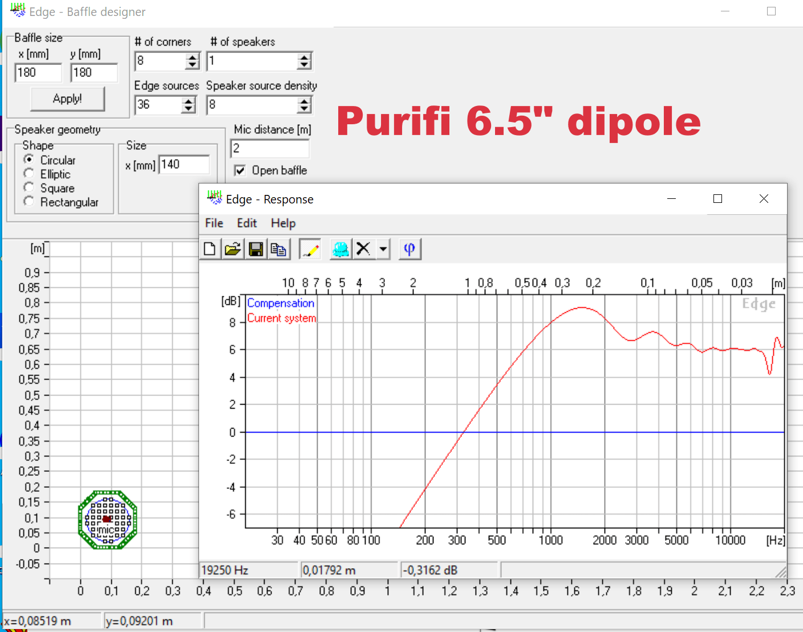Click the Edge - Response window title icon

[x=214, y=198]
